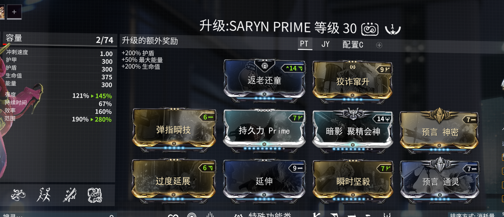Viewport: 504px width, 217px height.
Task: Open the 排序方式 sort dropdown
Action: (x=475, y=215)
